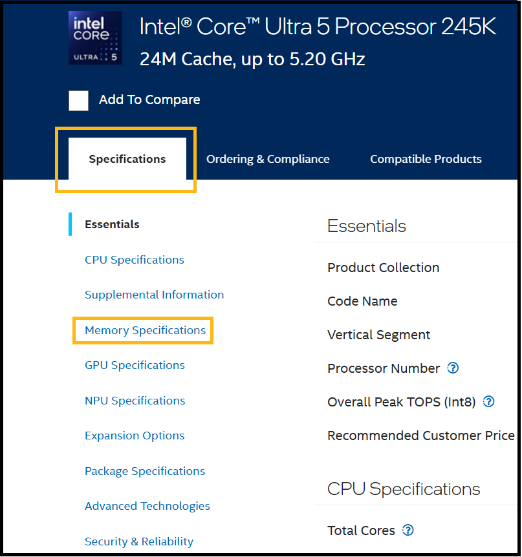Switch to the Specifications tab

coord(127,159)
